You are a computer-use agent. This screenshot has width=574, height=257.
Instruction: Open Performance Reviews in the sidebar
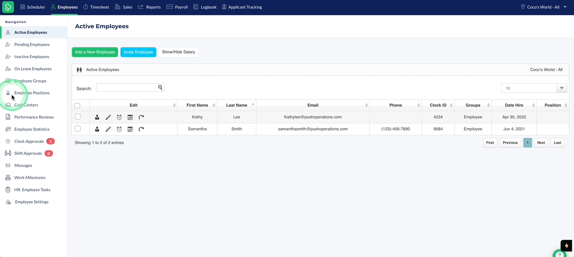[34, 117]
